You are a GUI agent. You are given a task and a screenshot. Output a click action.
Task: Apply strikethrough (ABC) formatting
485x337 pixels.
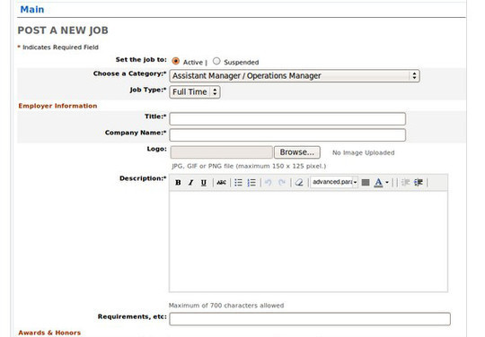point(221,182)
